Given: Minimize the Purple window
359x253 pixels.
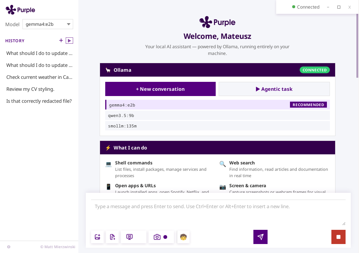Looking at the screenshot, I should click(x=328, y=7).
